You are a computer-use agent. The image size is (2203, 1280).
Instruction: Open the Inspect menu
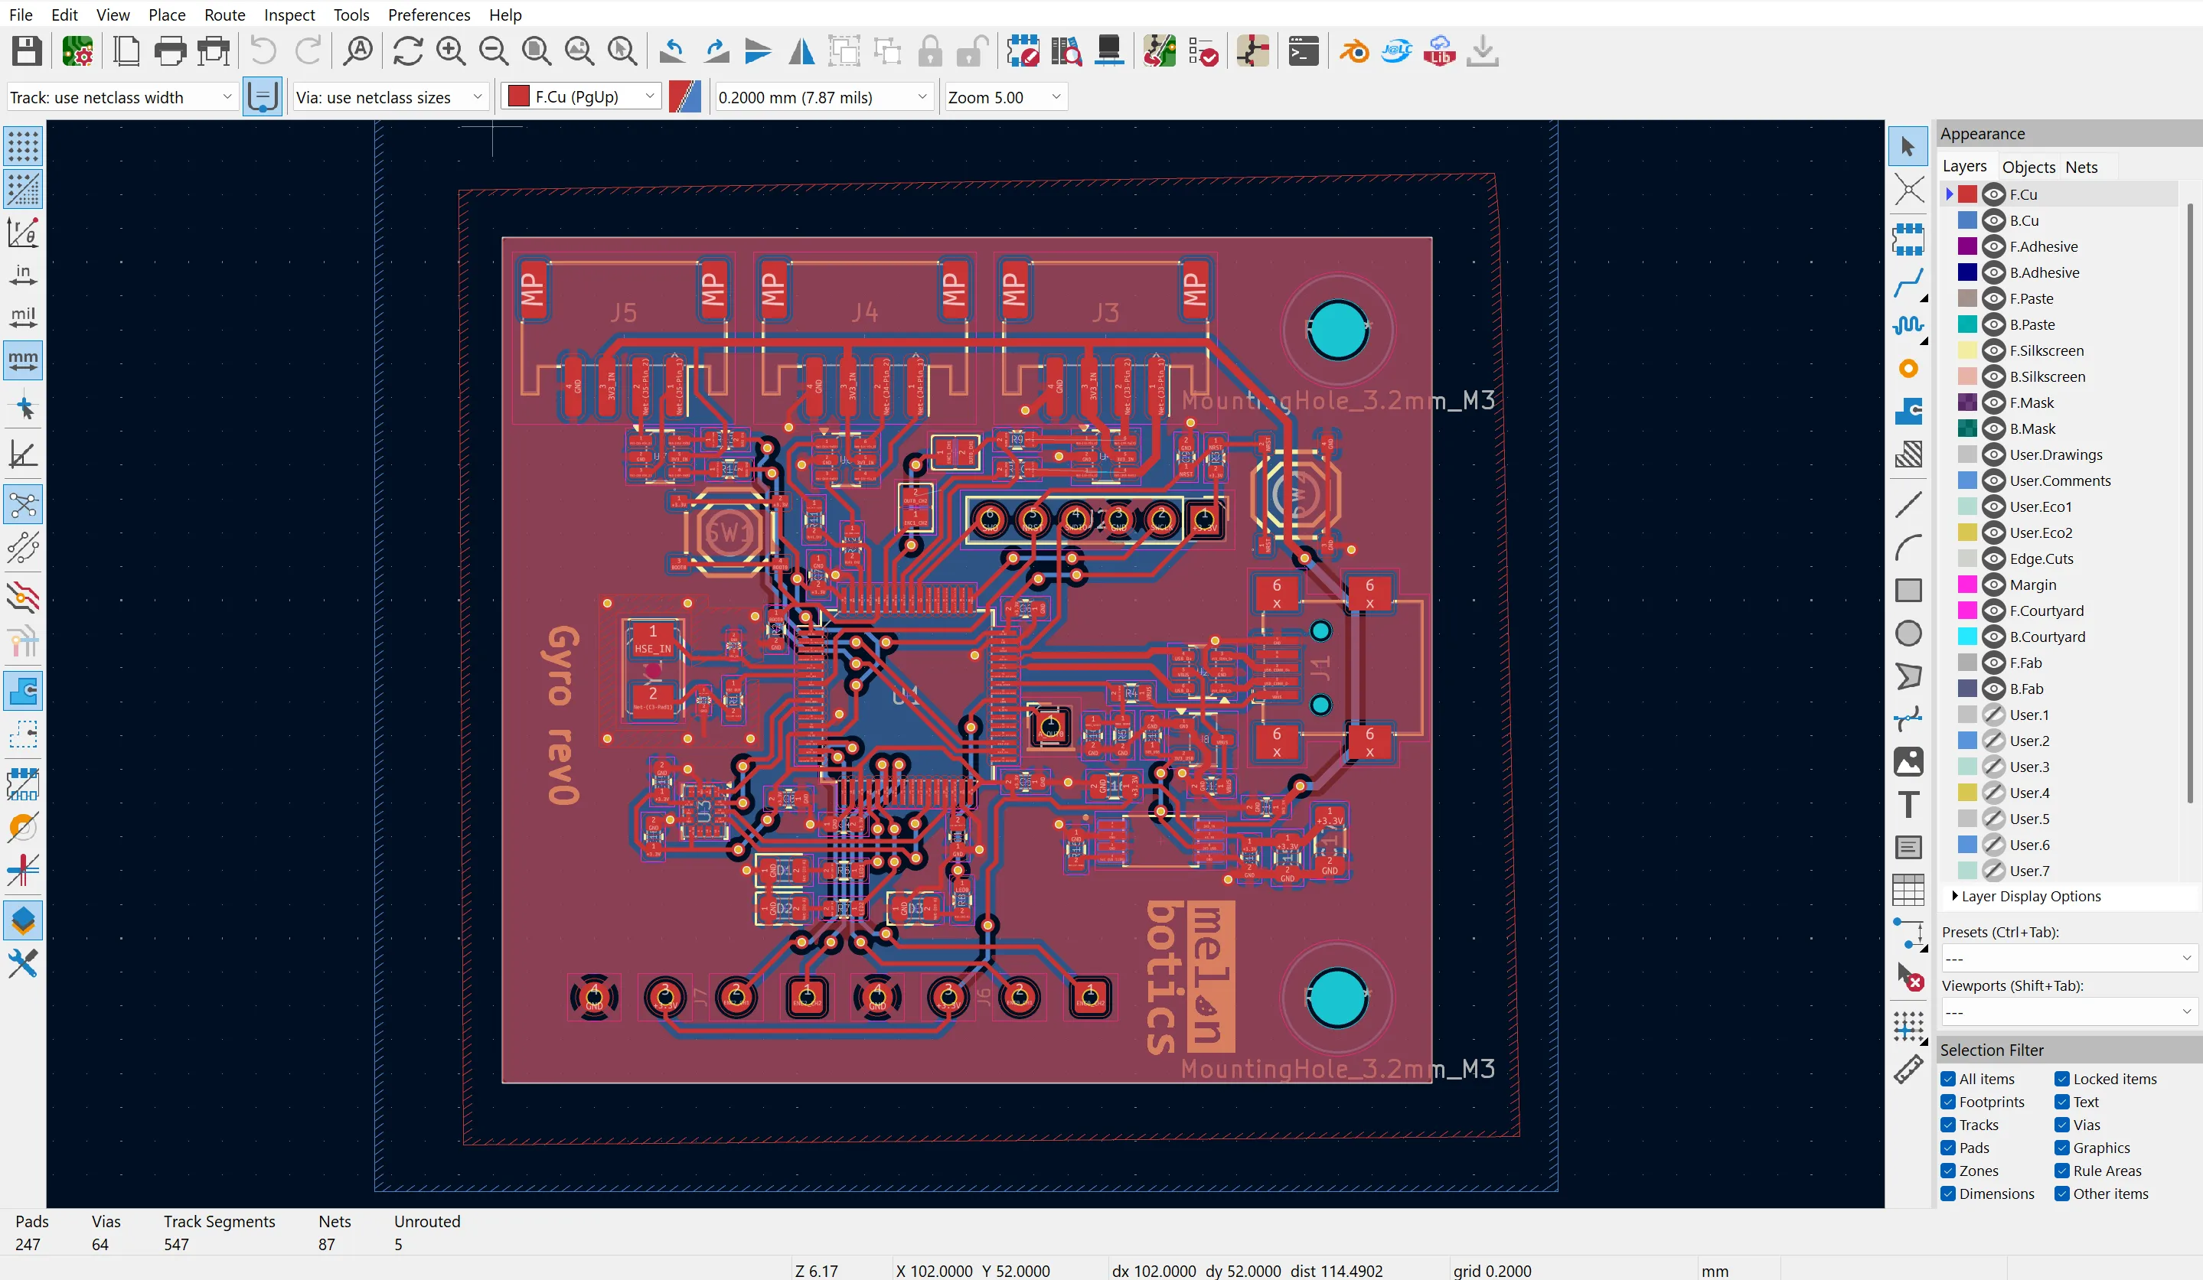(x=289, y=15)
